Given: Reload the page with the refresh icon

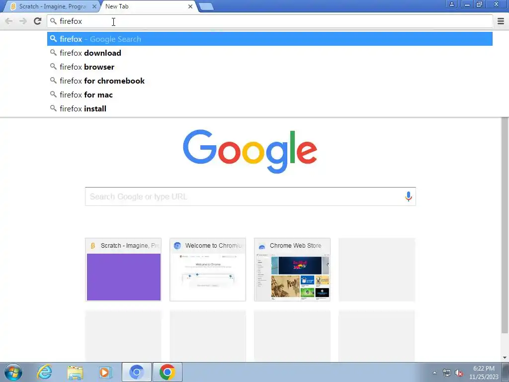Looking at the screenshot, I should 38,21.
